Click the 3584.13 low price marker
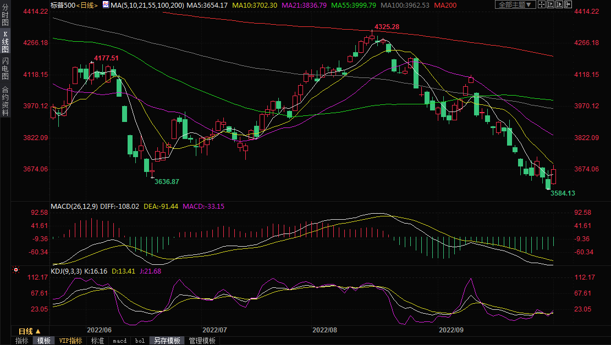Image resolution: width=611 pixels, height=345 pixels. tap(563, 193)
